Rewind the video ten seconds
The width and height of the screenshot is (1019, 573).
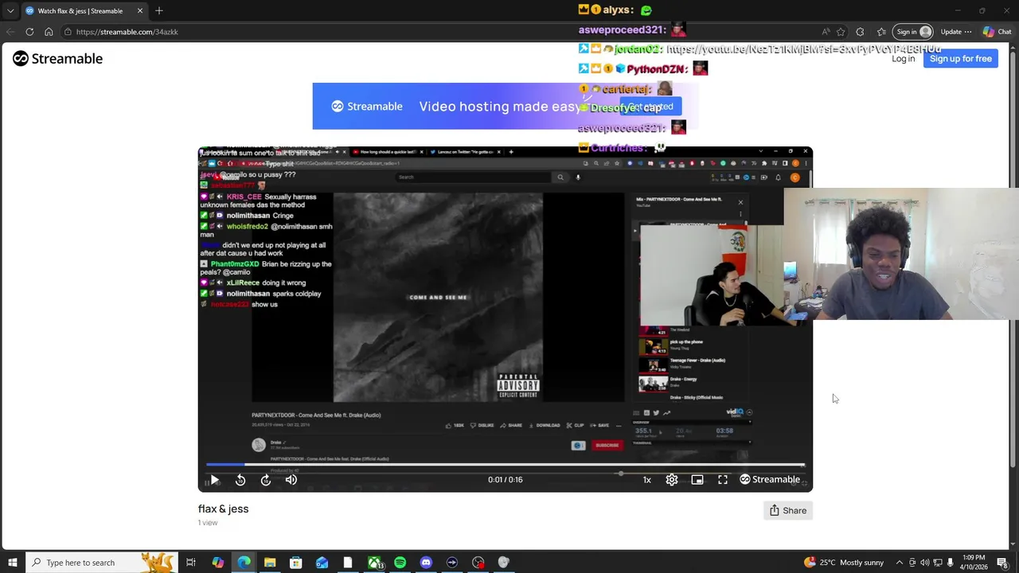point(240,480)
